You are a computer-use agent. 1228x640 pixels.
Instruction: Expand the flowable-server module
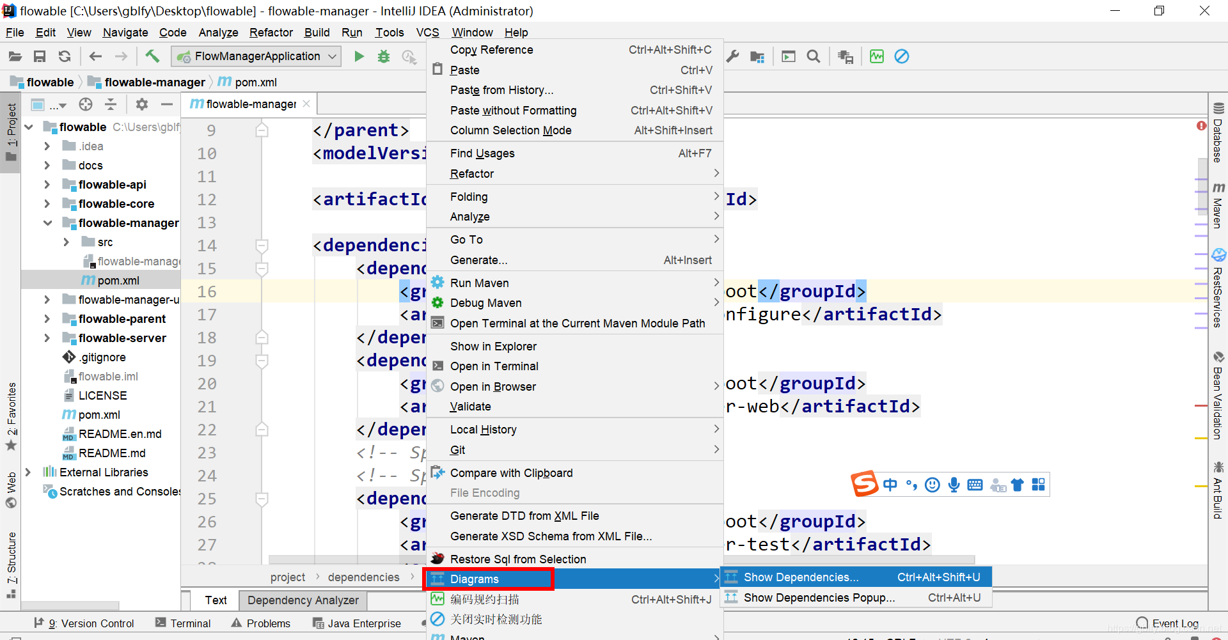(x=47, y=338)
